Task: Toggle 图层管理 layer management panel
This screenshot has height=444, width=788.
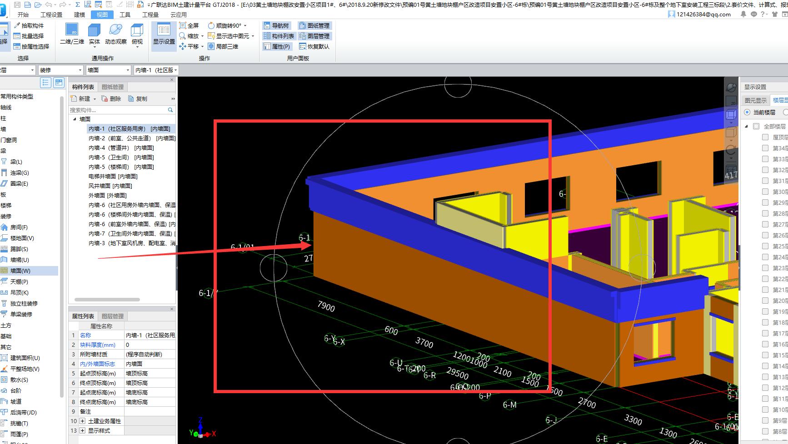Action: click(314, 36)
